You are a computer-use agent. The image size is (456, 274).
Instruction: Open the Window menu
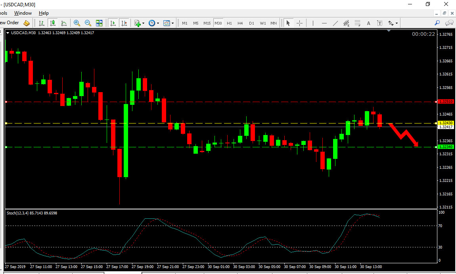tap(23, 13)
